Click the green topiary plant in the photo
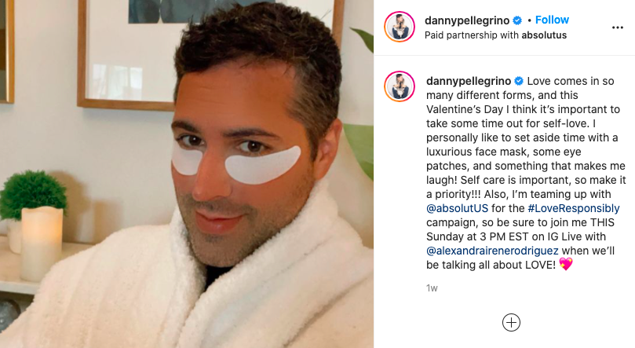 point(31,195)
